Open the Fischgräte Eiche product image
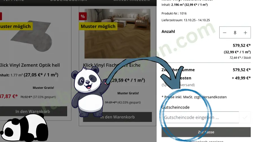Screen dimensions: 254x142 pyautogui.click(x=117, y=34)
